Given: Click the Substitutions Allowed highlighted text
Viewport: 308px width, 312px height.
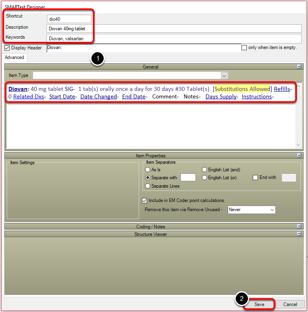Looking at the screenshot, I should pyautogui.click(x=242, y=89).
